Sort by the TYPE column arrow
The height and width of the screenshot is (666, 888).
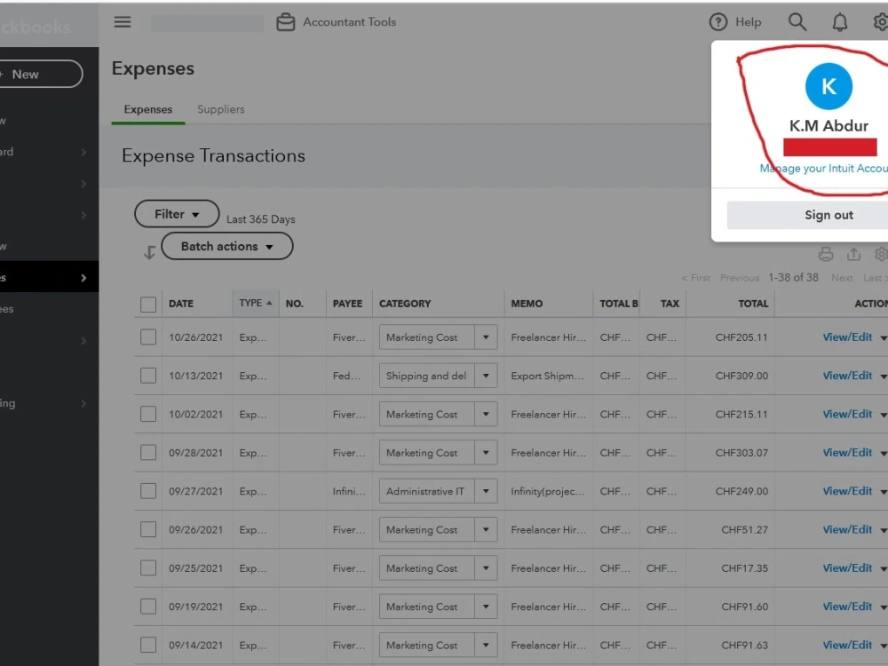pyautogui.click(x=270, y=303)
